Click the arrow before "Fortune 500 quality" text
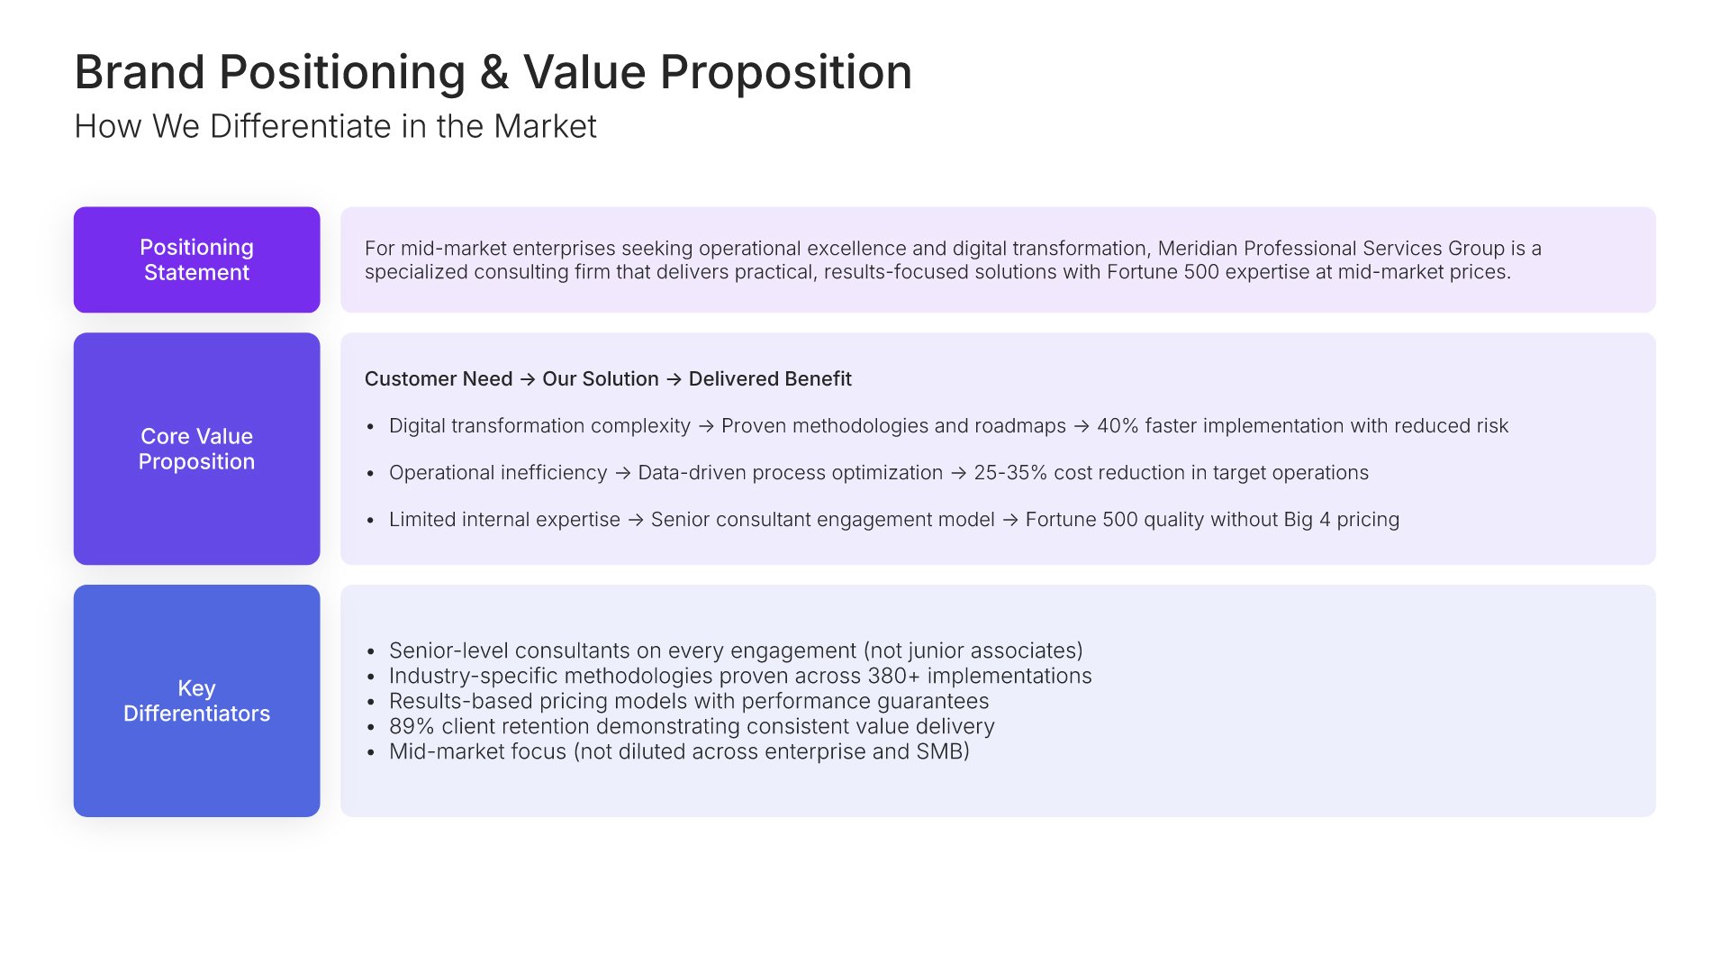Image resolution: width=1729 pixels, height=973 pixels. pyautogui.click(x=1010, y=520)
